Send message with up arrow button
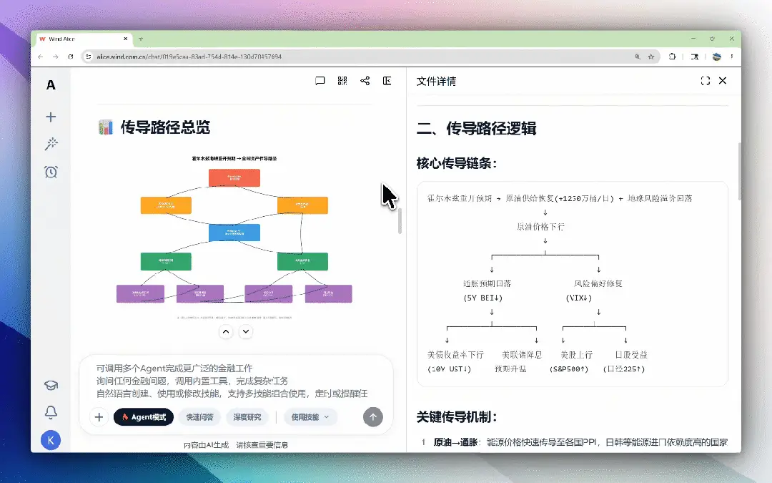 (372, 417)
